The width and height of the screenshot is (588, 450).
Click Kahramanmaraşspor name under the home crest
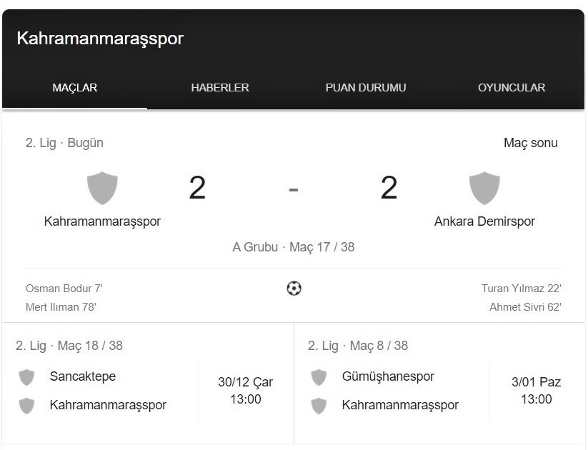pyautogui.click(x=102, y=221)
